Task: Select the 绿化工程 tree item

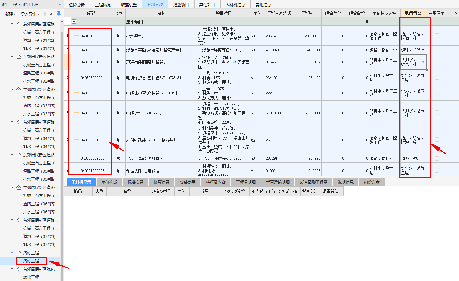Action: (31, 277)
